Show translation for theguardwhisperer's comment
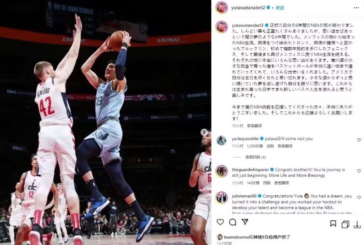This screenshot has height=245, width=364. 282,183
